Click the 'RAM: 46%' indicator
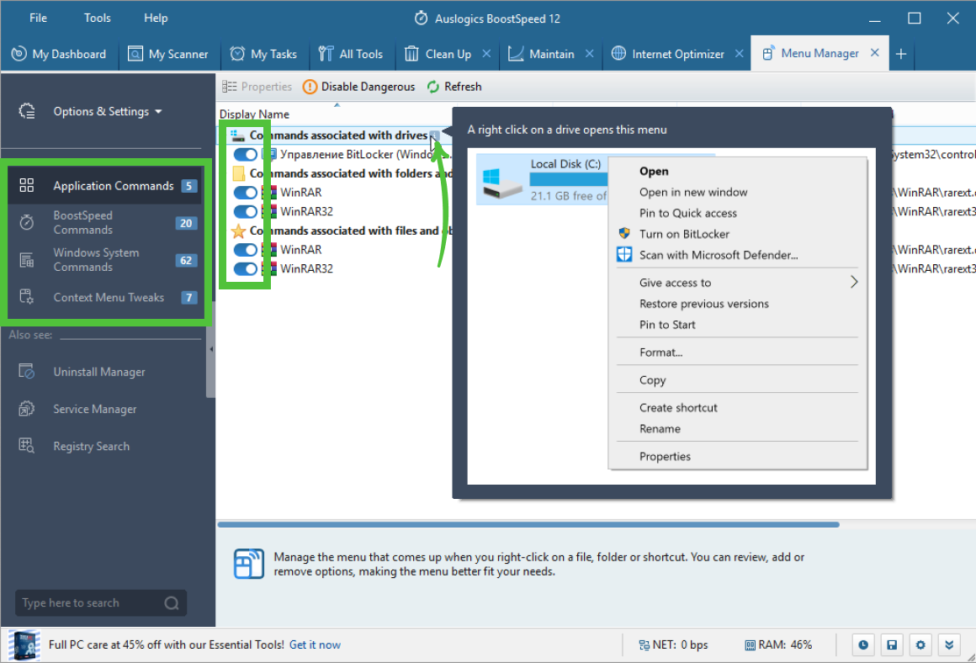The height and width of the screenshot is (663, 976). click(778, 645)
